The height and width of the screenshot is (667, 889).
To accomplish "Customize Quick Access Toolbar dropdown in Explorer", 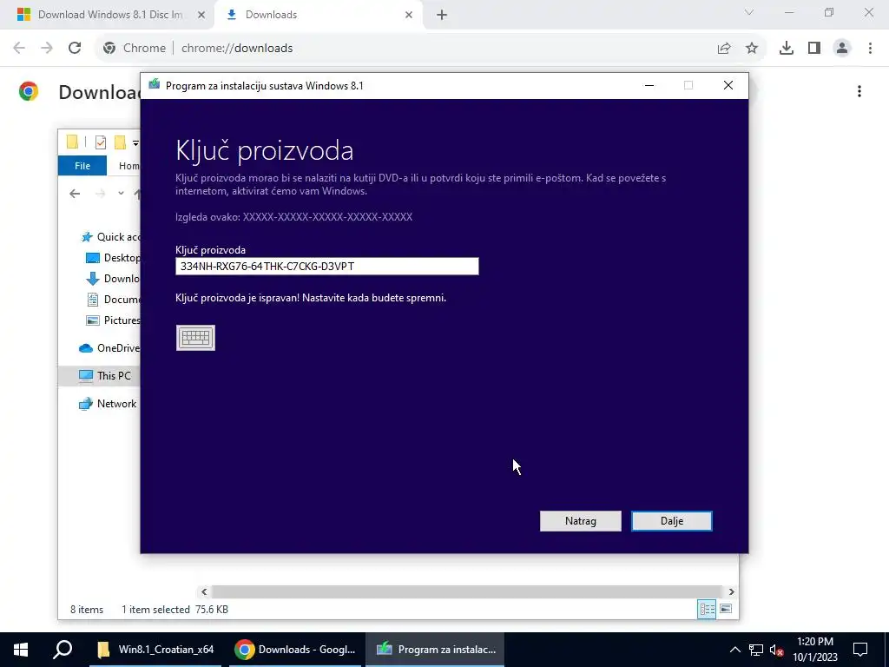I will (x=135, y=143).
